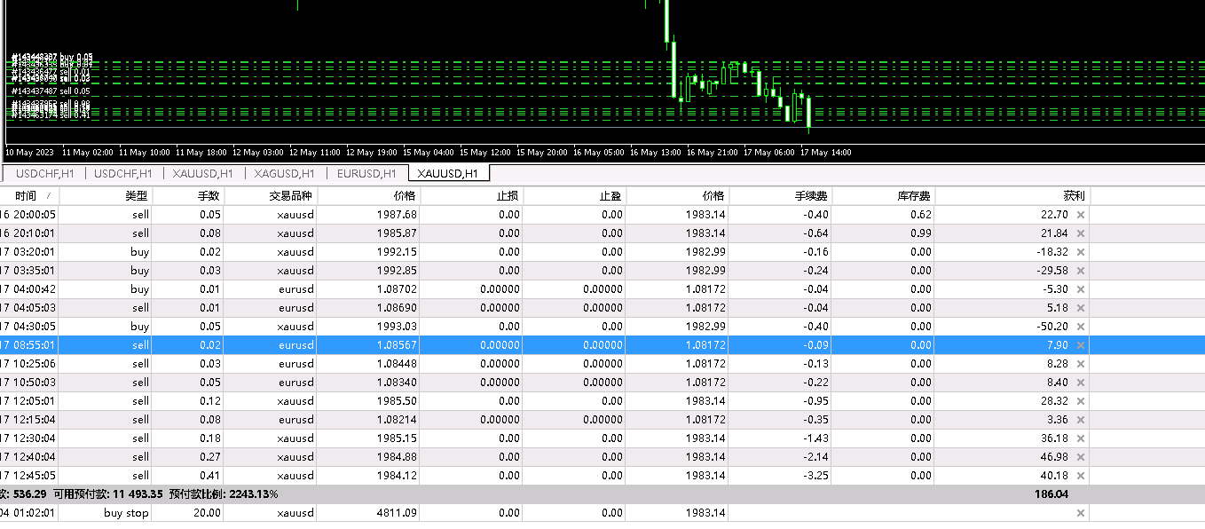This screenshot has height=529, width=1205.
Task: Close the eurusd sell order with profit 3.36
Action: 1080,420
